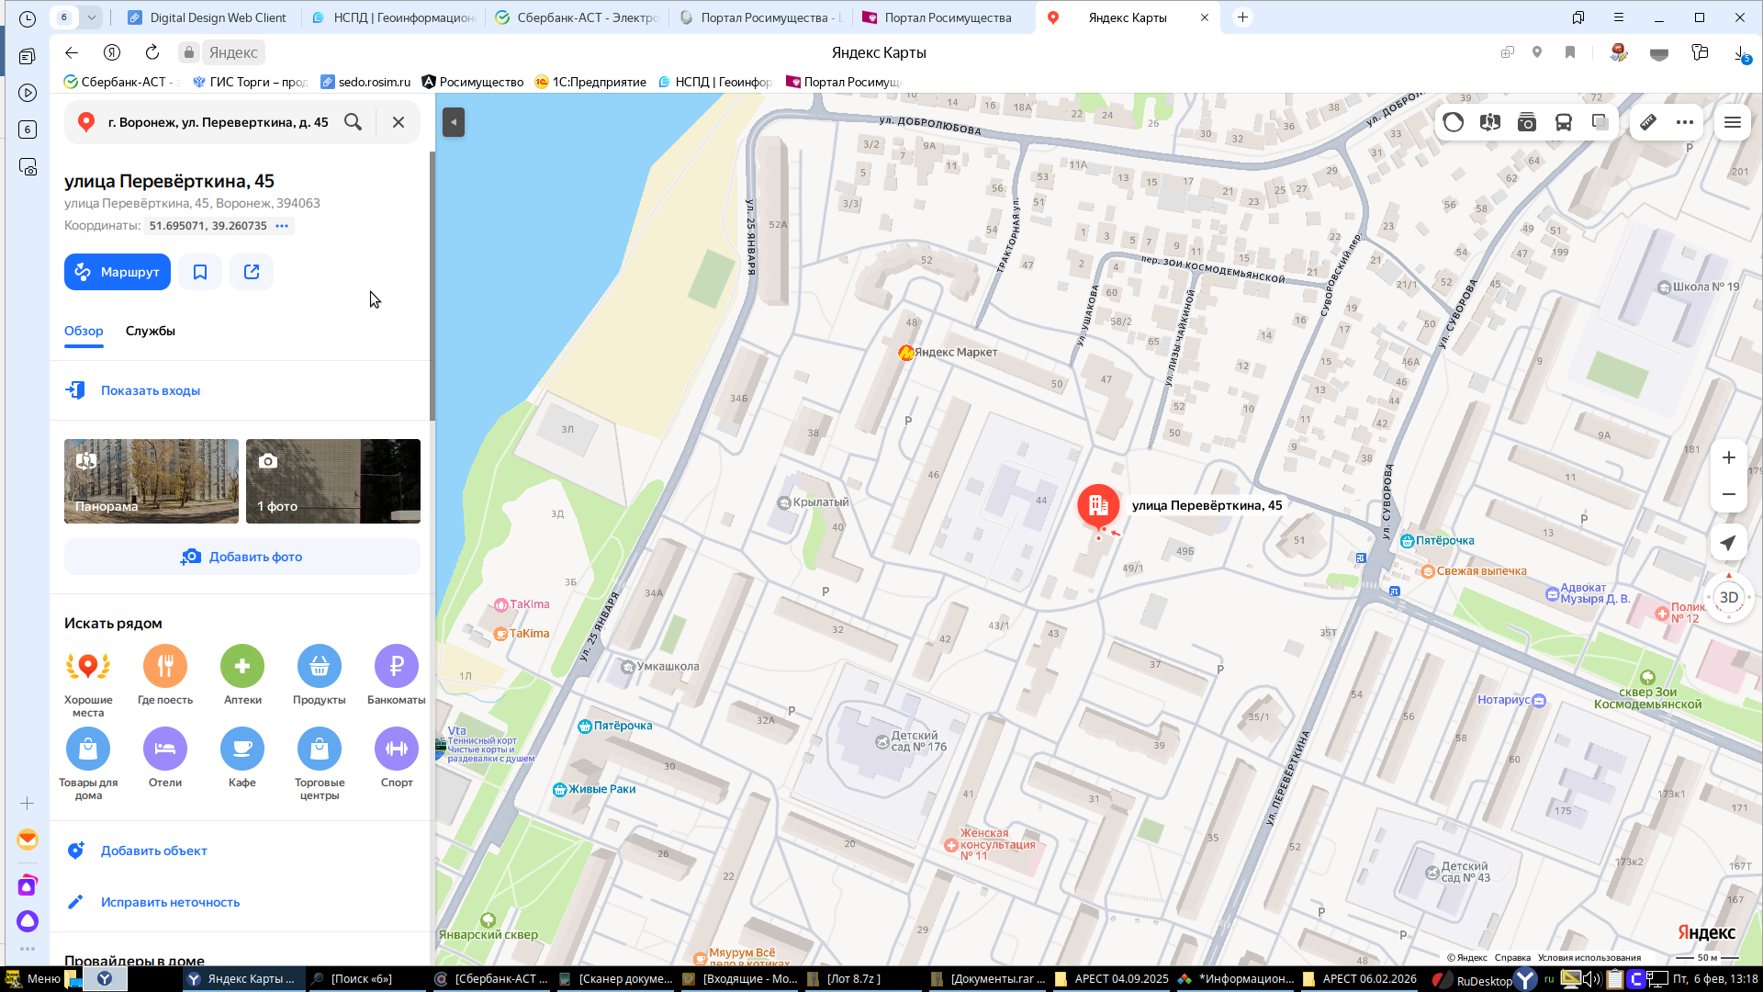Collapse the left side panel
The image size is (1763, 992).
453,122
